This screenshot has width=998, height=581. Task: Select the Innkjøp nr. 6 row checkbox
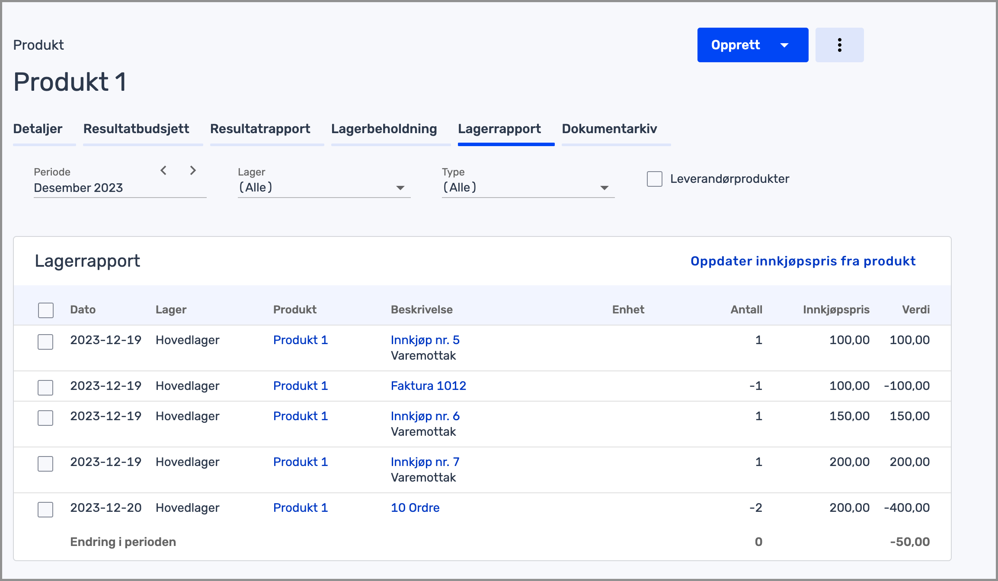[x=45, y=418]
